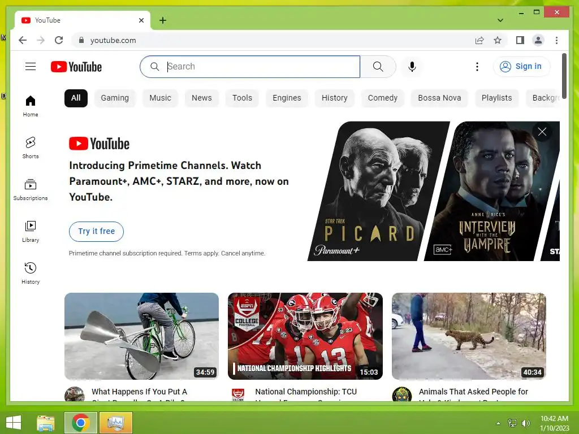Open network icon in system tray
The width and height of the screenshot is (579, 434).
512,423
